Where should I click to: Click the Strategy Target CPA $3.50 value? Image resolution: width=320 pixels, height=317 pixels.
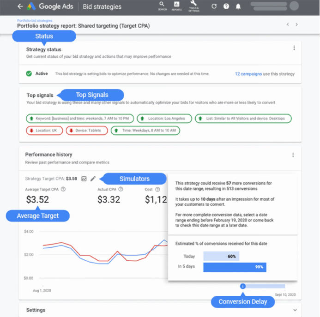pos(72,179)
